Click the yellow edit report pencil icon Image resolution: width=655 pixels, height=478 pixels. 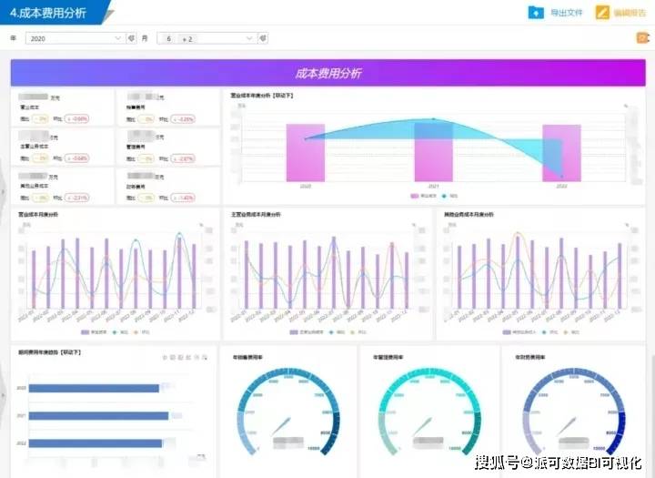point(602,13)
